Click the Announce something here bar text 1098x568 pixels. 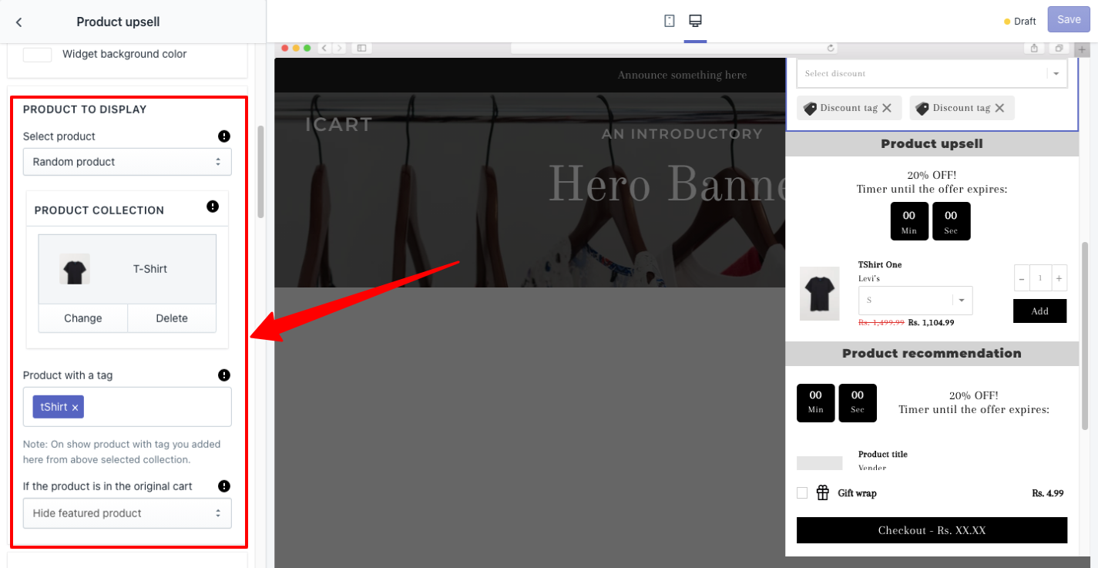click(682, 75)
